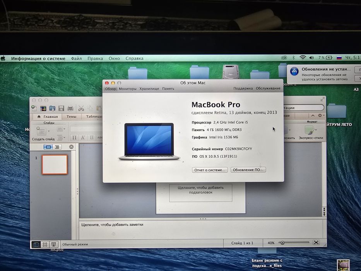Toggle italic К formatting button
Screen dimensions: 361x271
[x=83, y=137]
